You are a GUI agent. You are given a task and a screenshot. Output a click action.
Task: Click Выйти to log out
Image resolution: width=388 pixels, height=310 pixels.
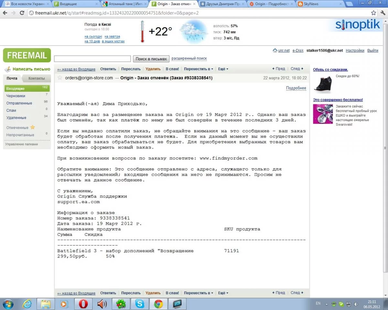tap(373, 50)
